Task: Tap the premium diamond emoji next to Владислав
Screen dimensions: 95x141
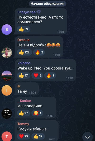Action: [x=39, y=12]
